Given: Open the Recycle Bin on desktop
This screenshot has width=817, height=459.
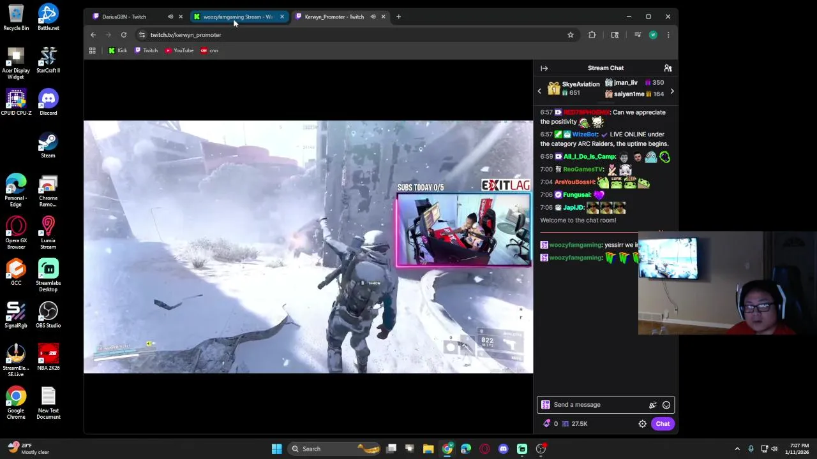Looking at the screenshot, I should (16, 18).
